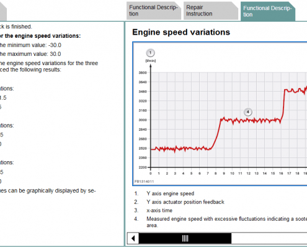Select the teal active Functional Description tab
The image size is (307, 248).
click(x=268, y=11)
